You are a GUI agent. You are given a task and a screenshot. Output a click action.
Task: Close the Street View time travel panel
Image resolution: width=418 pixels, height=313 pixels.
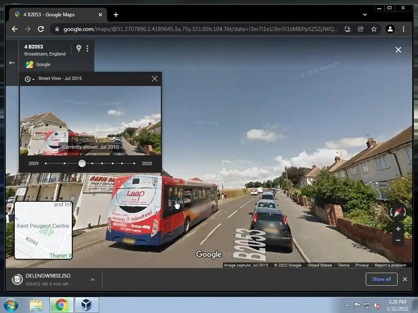155,79
